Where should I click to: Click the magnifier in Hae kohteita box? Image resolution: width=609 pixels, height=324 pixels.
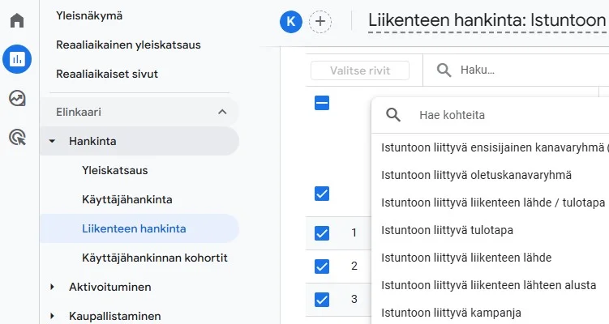click(393, 115)
